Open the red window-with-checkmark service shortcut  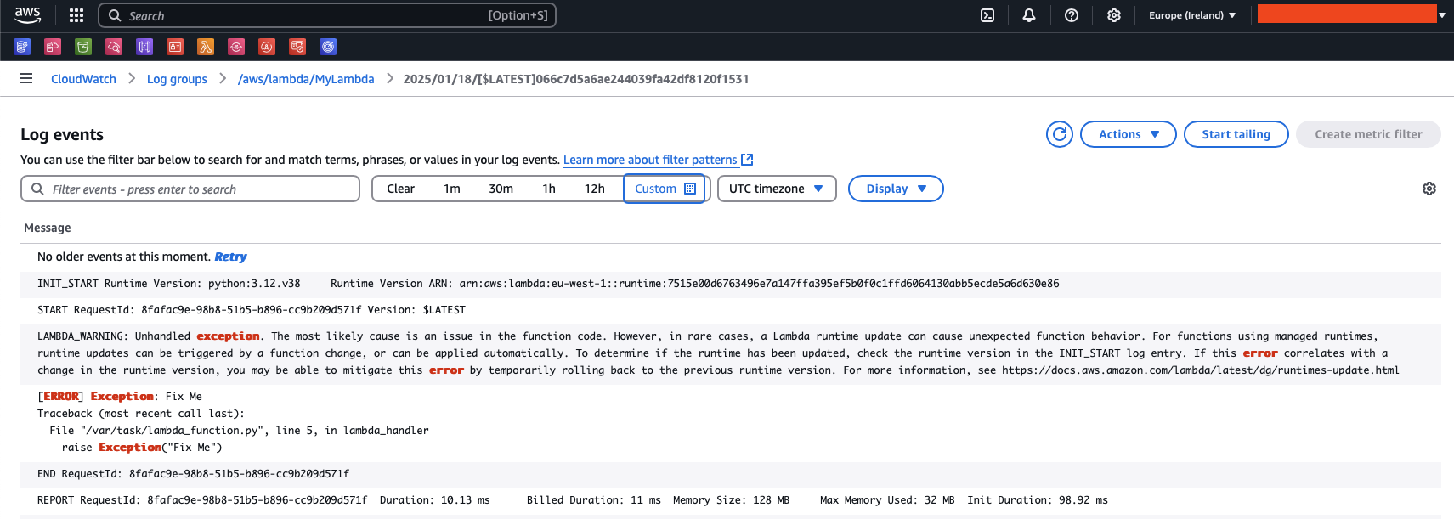click(297, 47)
